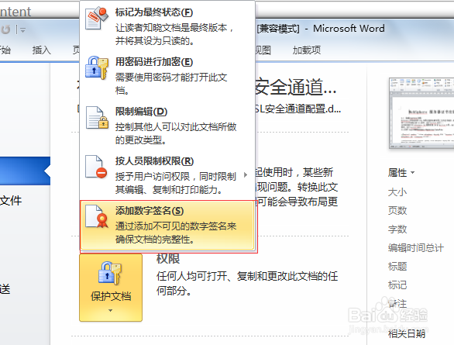Click the 相关日期 heading
Viewport: 454px width, 345px height.
pyautogui.click(x=407, y=333)
